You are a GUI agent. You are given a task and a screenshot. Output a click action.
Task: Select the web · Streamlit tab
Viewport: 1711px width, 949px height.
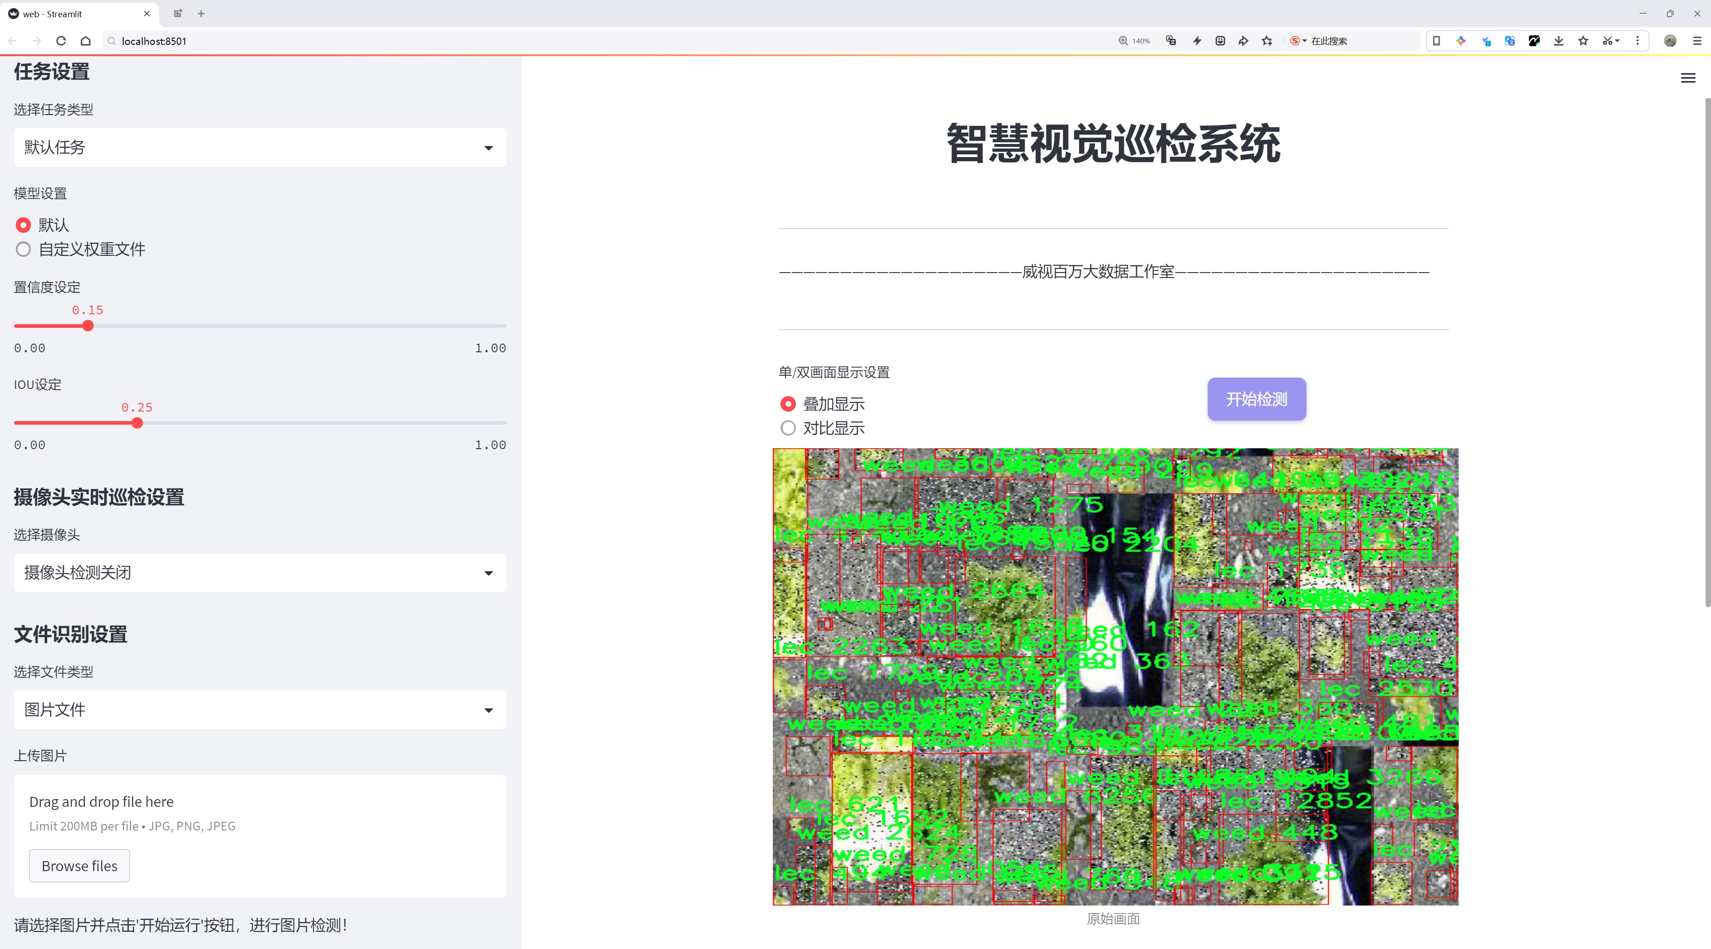(80, 13)
